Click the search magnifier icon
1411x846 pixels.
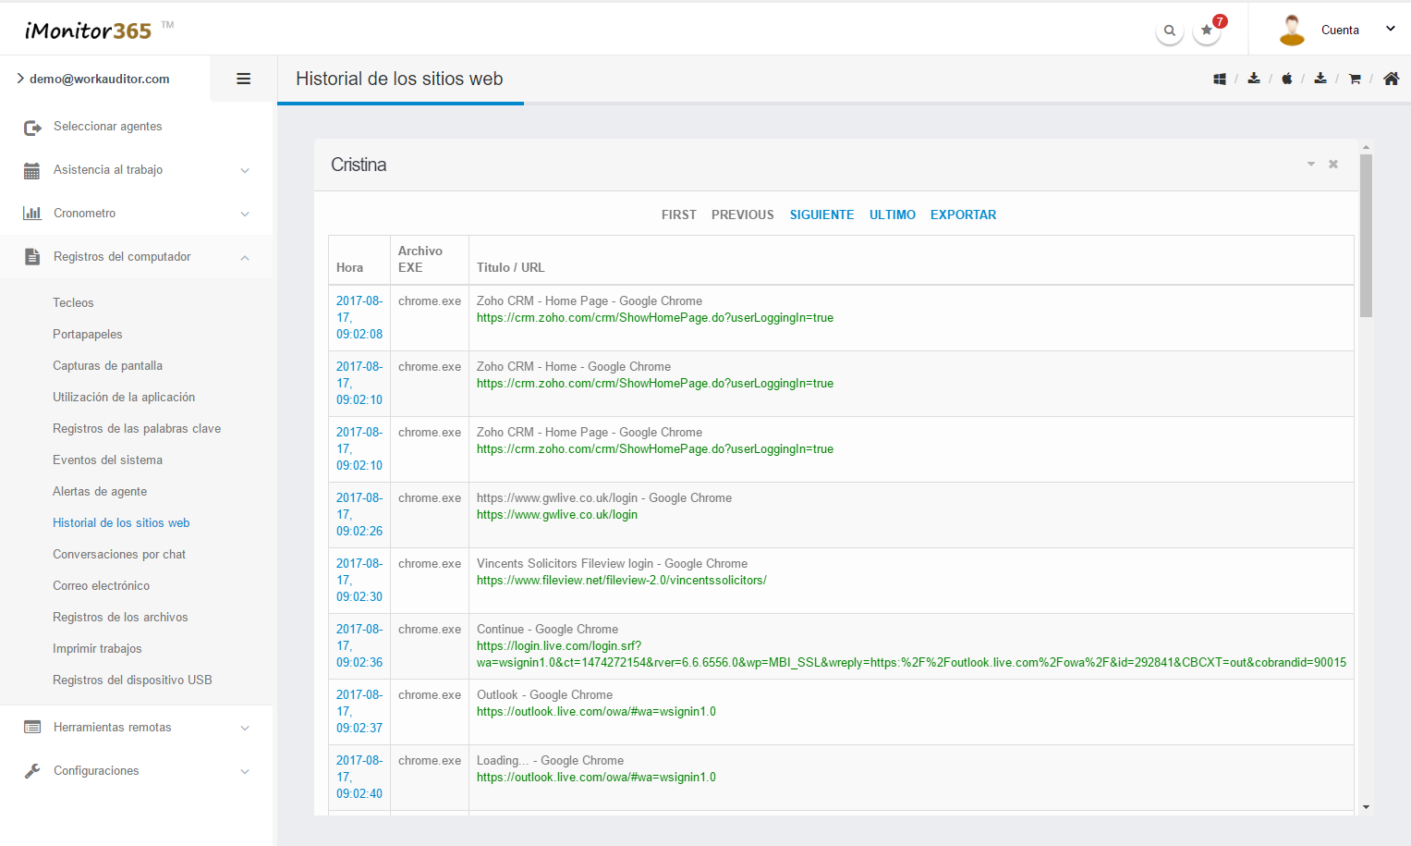1169,31
